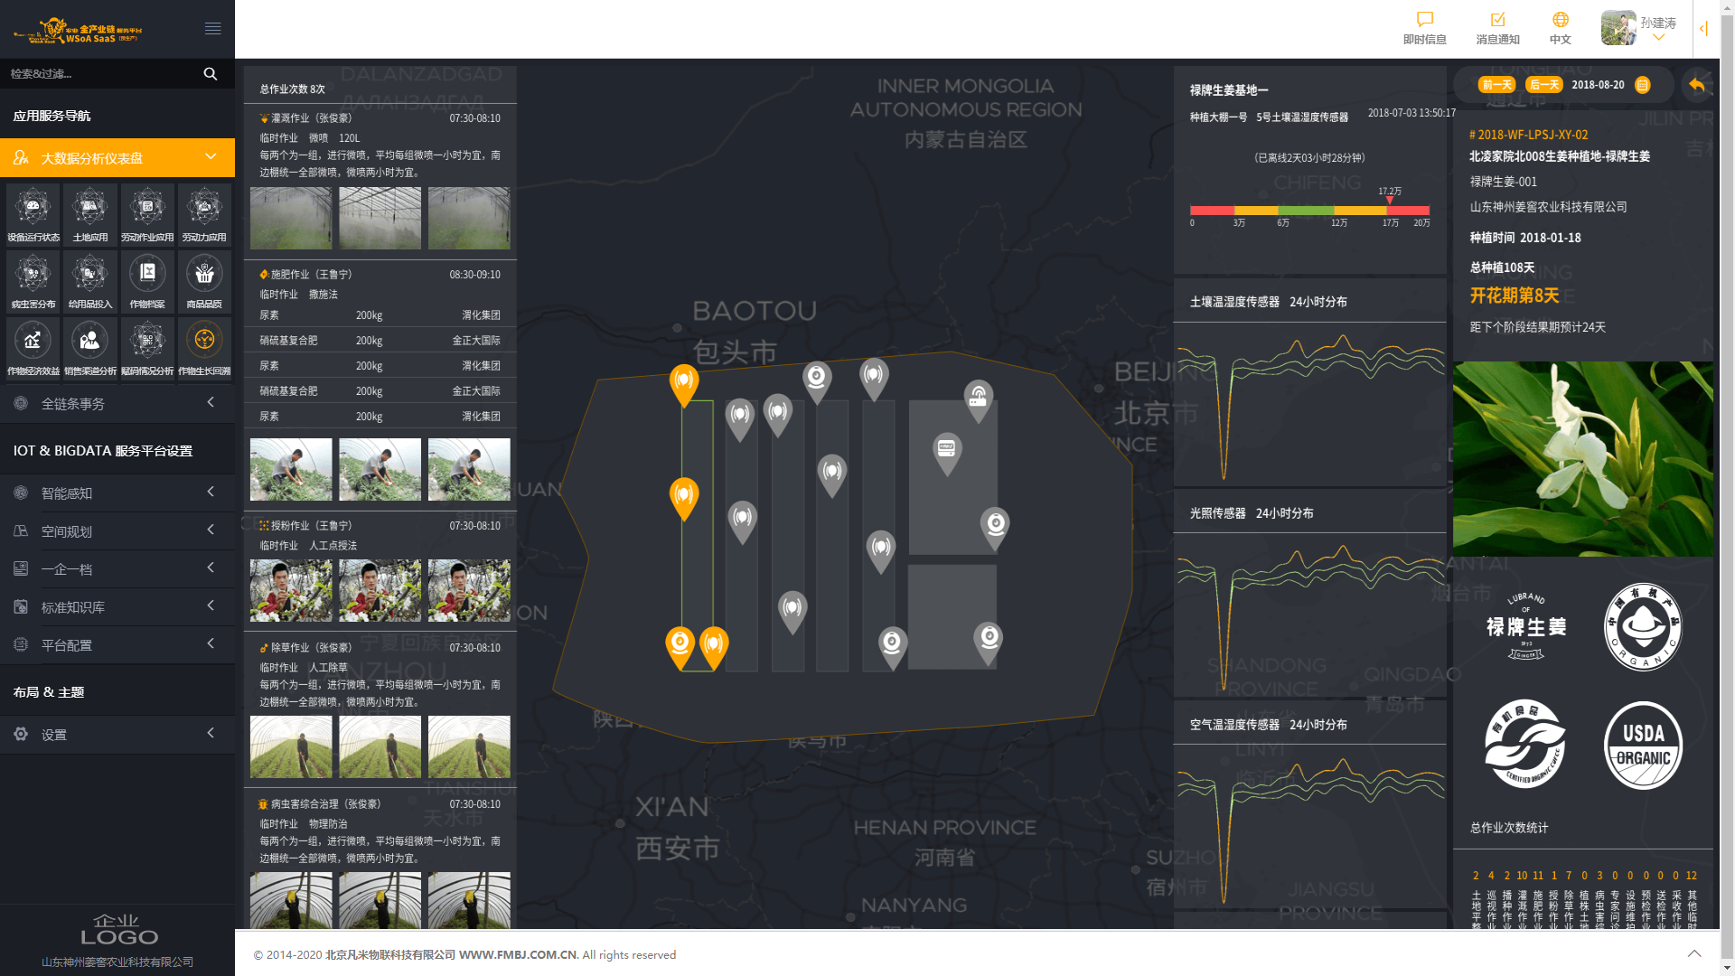Open the 病虫害分布 dashboard tile
The image size is (1735, 976).
(x=33, y=281)
